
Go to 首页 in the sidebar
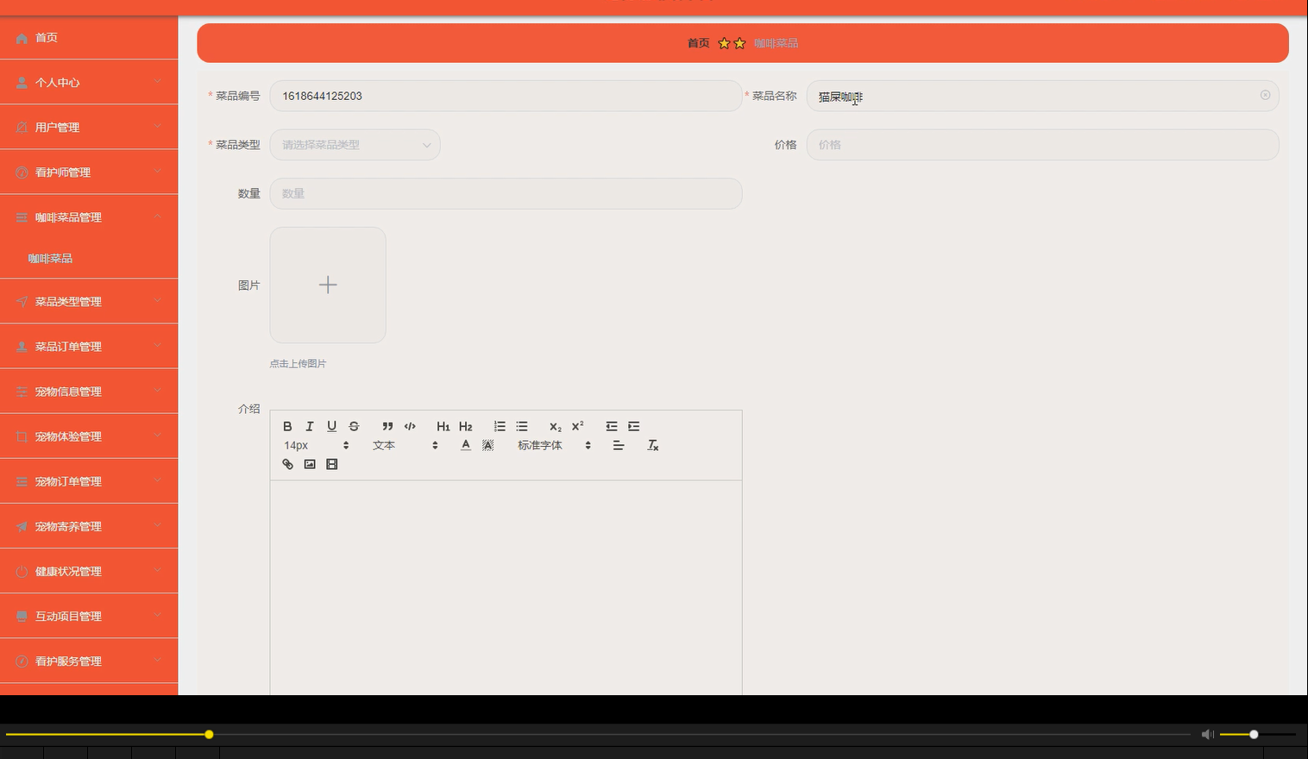pyautogui.click(x=89, y=37)
